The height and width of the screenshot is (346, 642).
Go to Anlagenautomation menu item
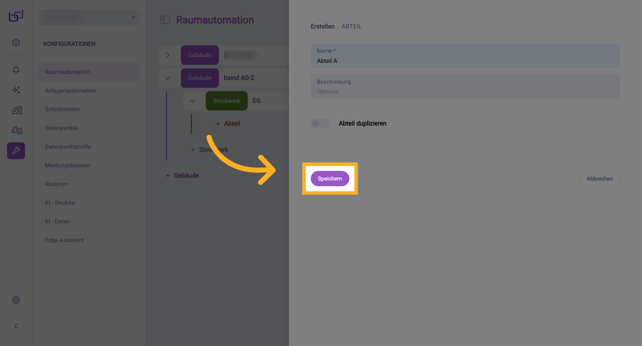tap(71, 90)
